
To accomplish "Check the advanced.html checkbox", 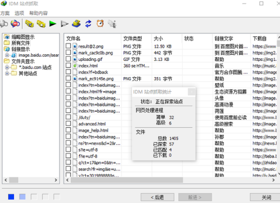I will [x=68, y=123].
